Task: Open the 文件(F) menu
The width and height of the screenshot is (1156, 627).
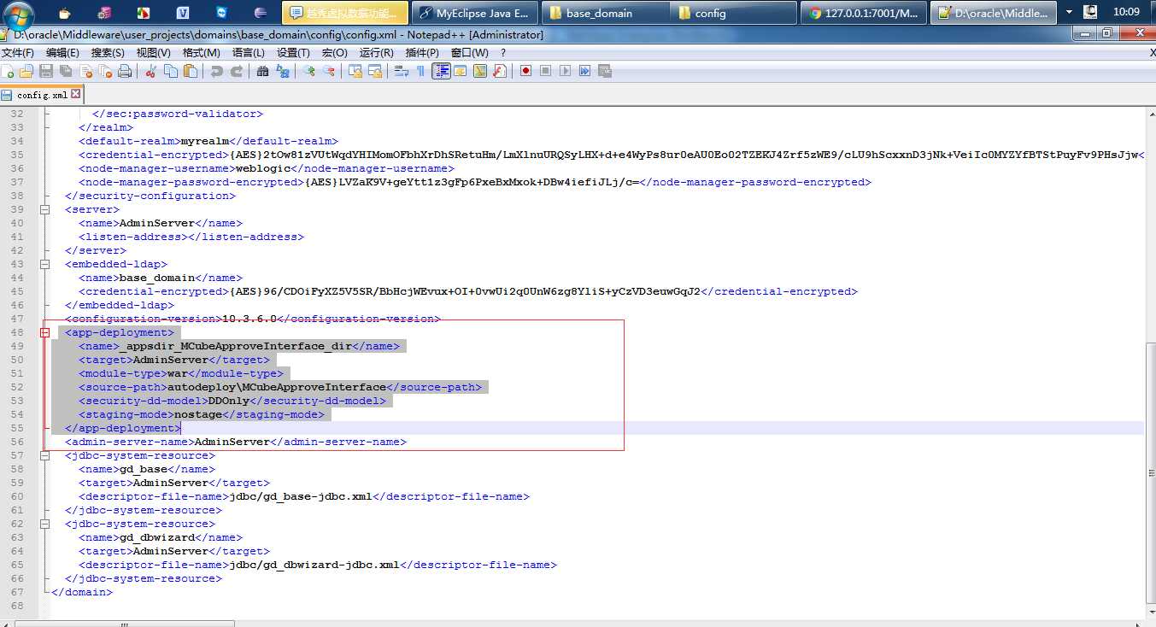Action: [18, 53]
